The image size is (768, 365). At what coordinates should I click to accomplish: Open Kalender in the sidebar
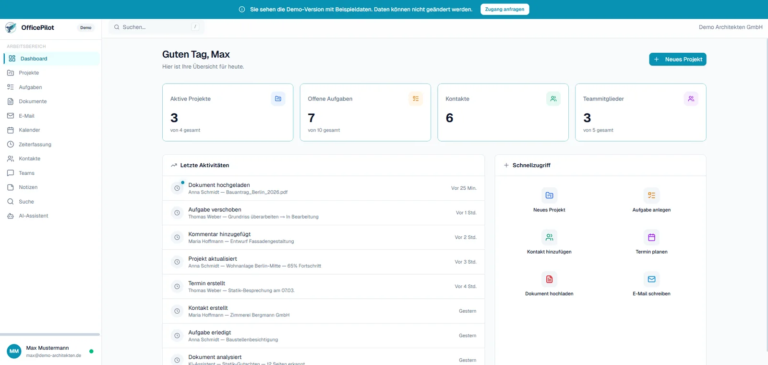pyautogui.click(x=52, y=130)
